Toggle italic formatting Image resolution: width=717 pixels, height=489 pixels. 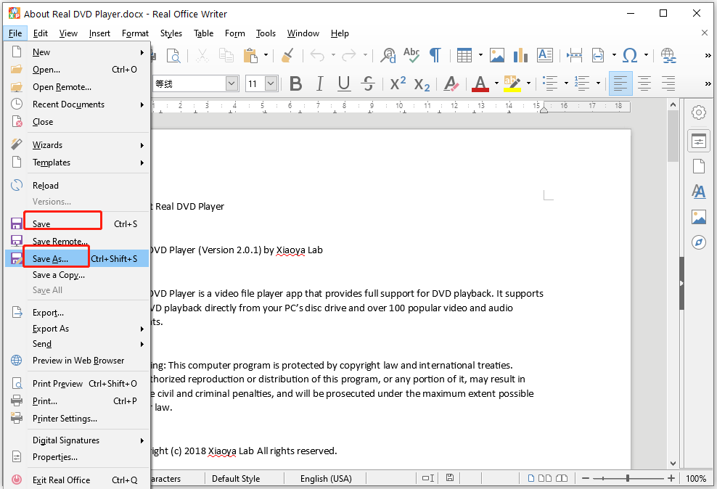pyautogui.click(x=320, y=83)
